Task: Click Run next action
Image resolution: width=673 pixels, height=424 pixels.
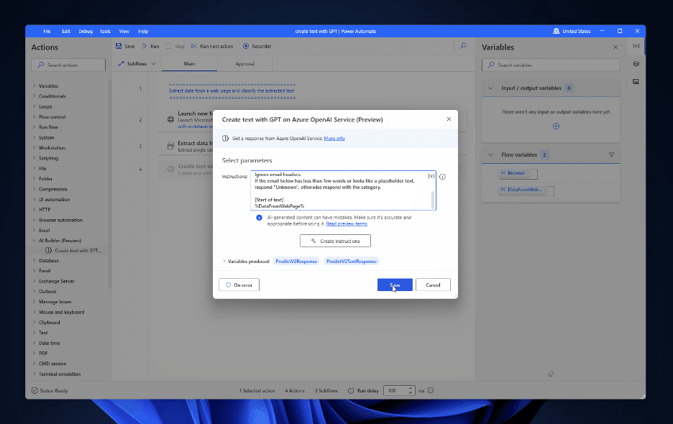Action: 212,46
